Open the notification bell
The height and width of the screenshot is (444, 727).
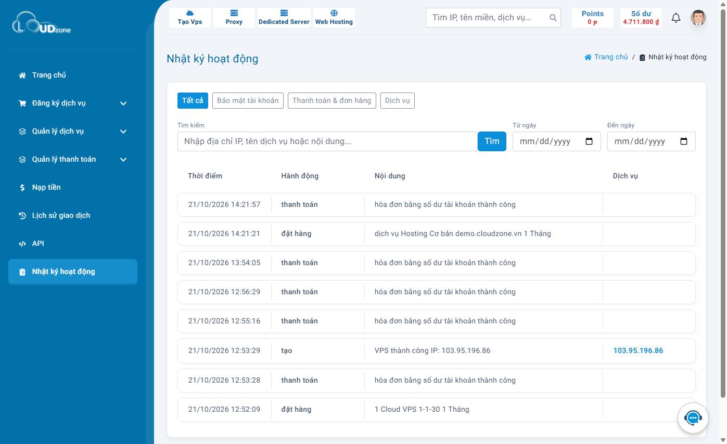coord(676,18)
